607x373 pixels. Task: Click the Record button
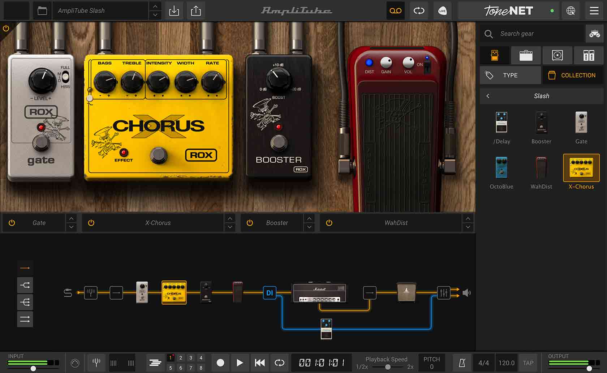tap(220, 363)
